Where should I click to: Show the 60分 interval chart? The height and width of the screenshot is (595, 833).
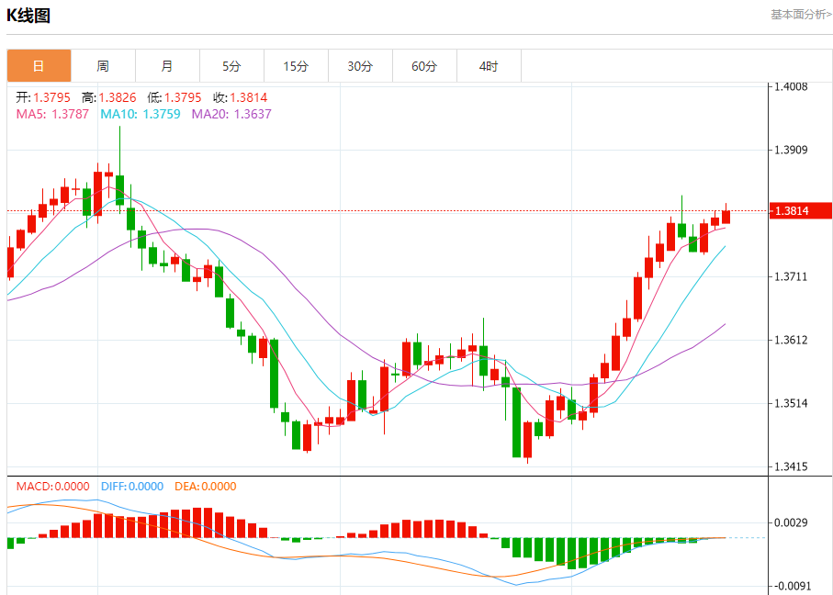tap(424, 66)
